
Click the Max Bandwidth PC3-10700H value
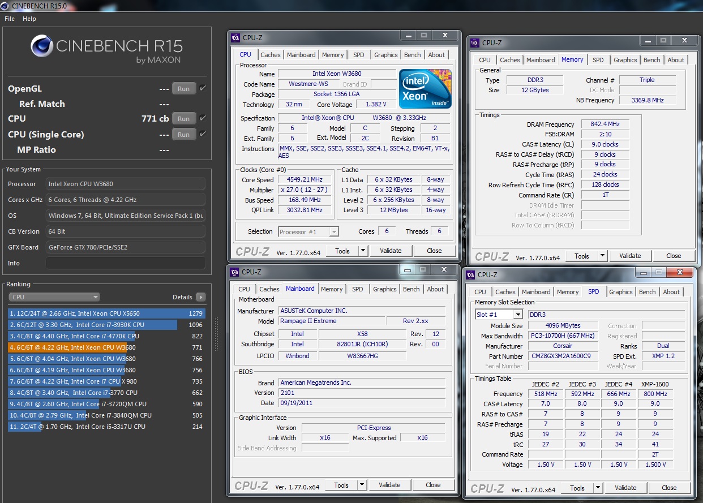click(x=563, y=336)
